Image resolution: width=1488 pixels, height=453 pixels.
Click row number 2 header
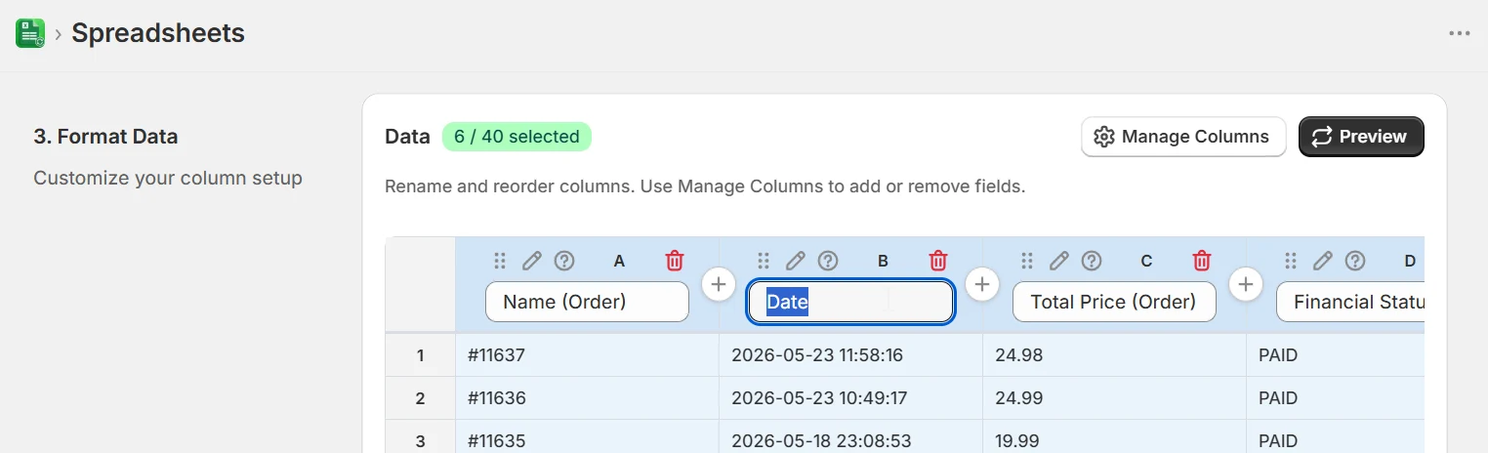click(x=421, y=398)
